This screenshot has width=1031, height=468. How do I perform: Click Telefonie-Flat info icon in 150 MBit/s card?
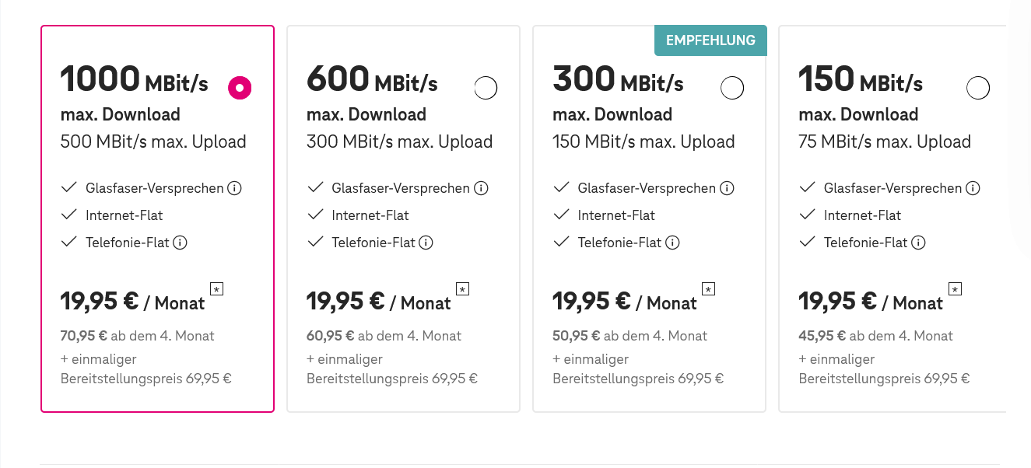point(918,243)
